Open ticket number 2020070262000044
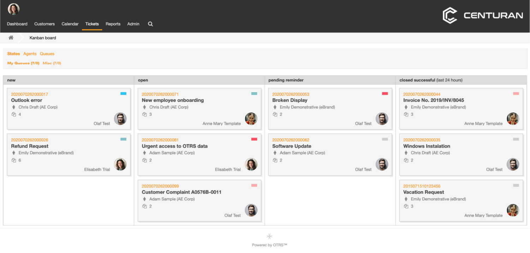This screenshot has height=253, width=530. pos(422,94)
